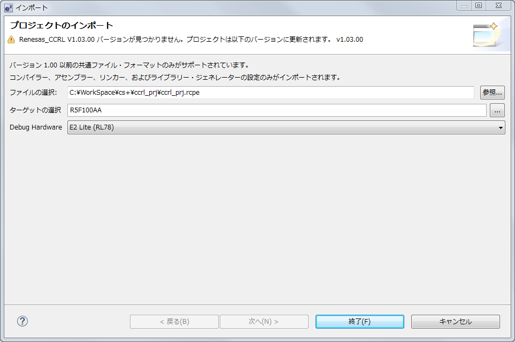Expand the Debug Hardware E2 Lite dropdown

pos(286,127)
